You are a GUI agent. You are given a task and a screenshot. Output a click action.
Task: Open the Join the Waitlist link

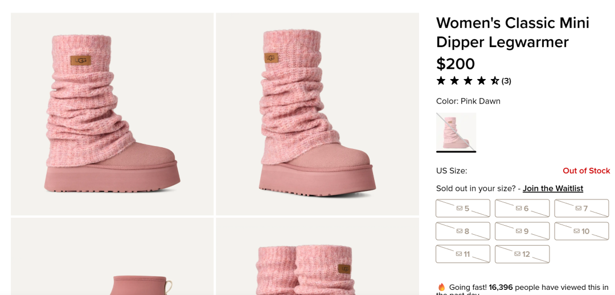pyautogui.click(x=553, y=188)
